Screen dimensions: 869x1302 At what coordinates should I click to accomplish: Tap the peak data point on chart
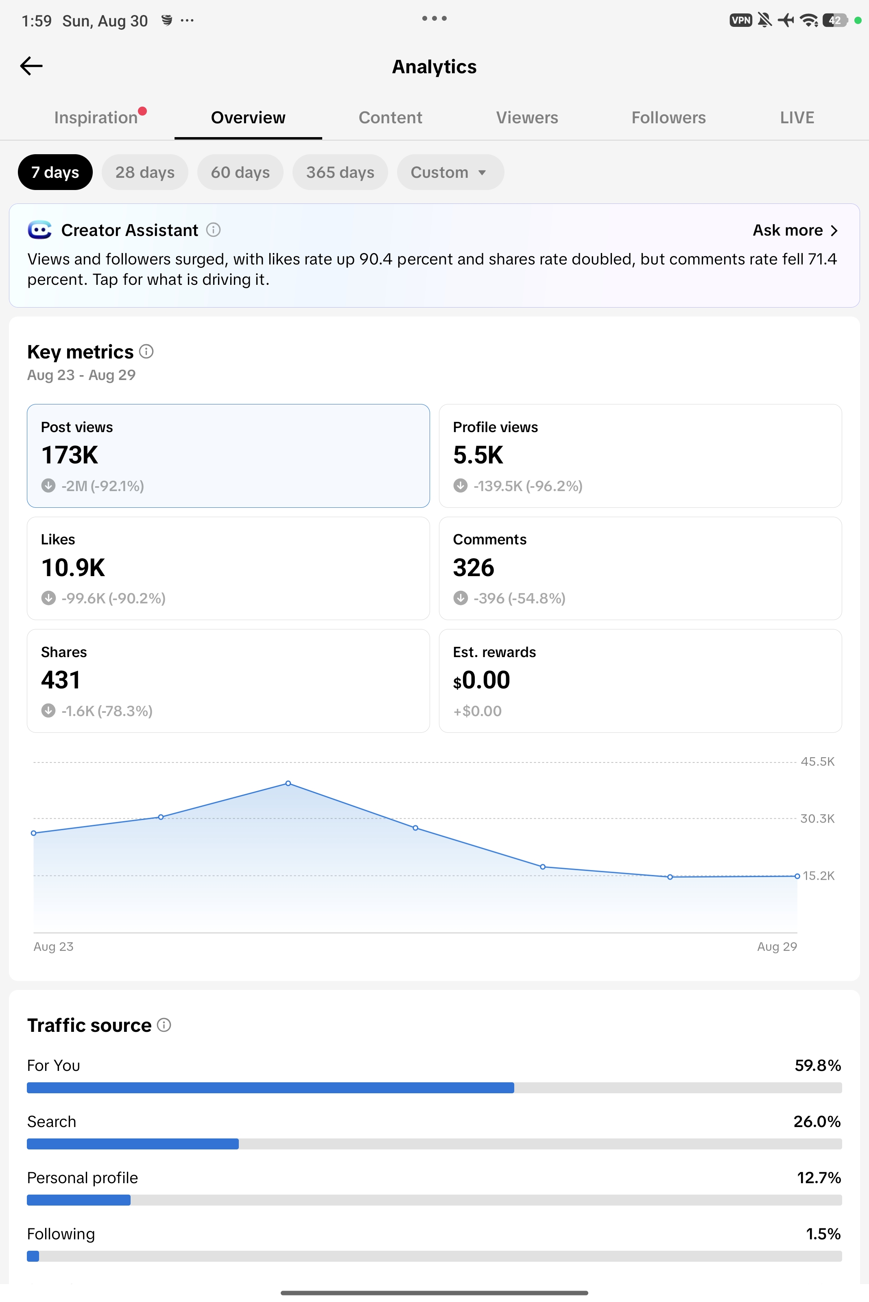(288, 783)
